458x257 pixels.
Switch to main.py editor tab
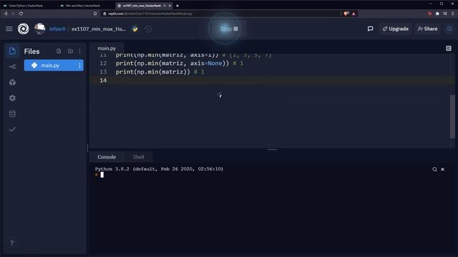pyautogui.click(x=107, y=49)
